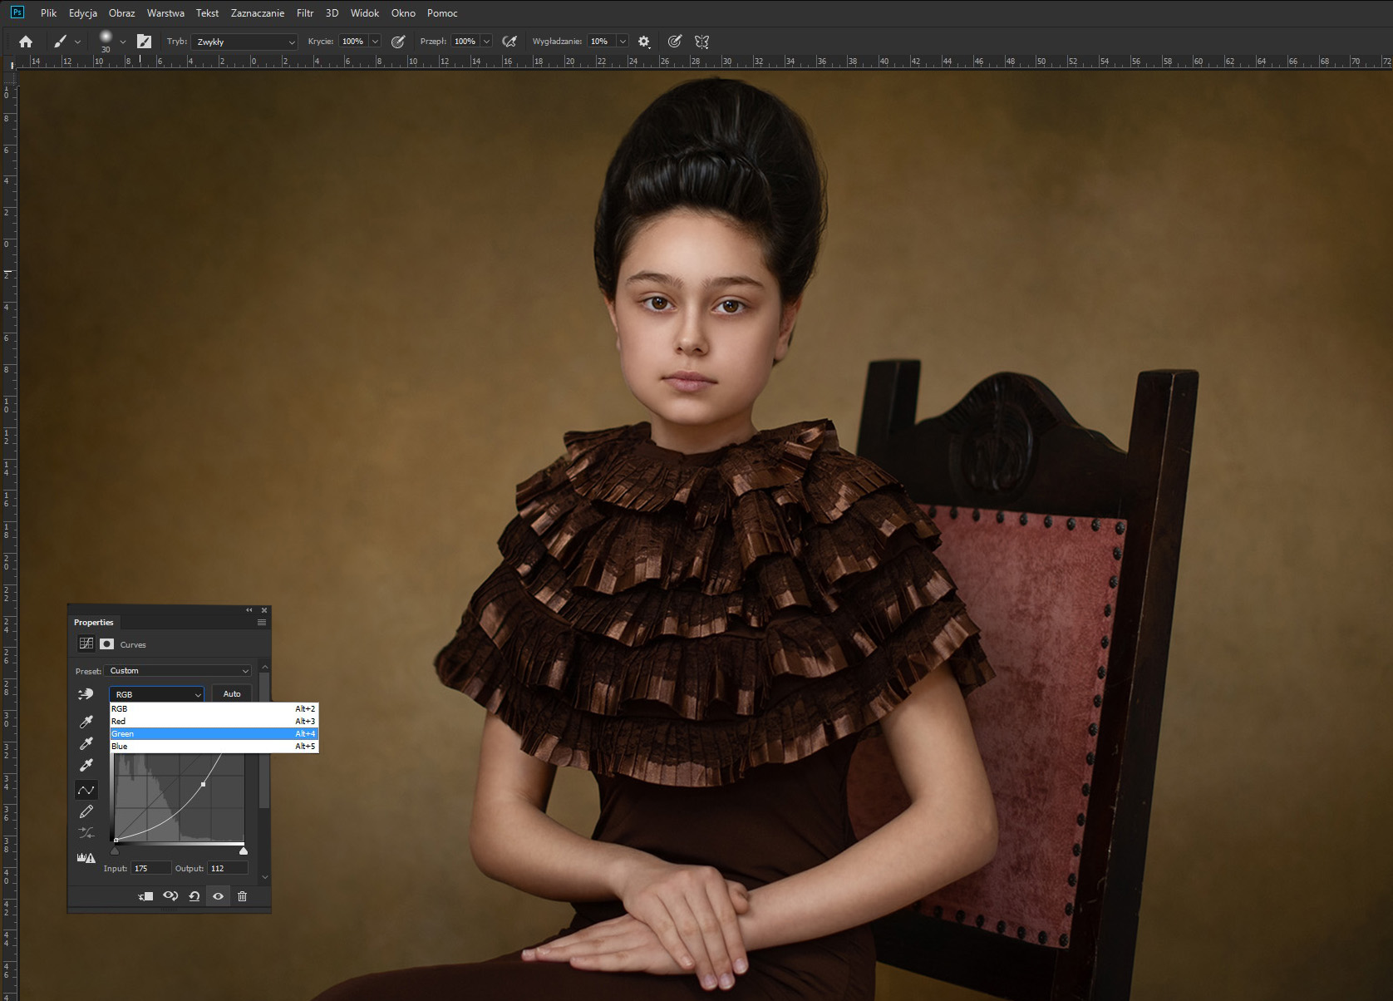The width and height of the screenshot is (1393, 1001).
Task: Pick the white point eyedropper
Action: tap(86, 766)
